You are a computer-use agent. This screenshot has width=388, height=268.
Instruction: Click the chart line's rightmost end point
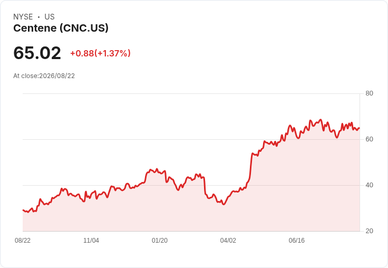tap(360, 128)
